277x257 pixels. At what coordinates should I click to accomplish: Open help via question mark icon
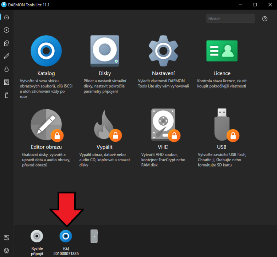click(265, 19)
